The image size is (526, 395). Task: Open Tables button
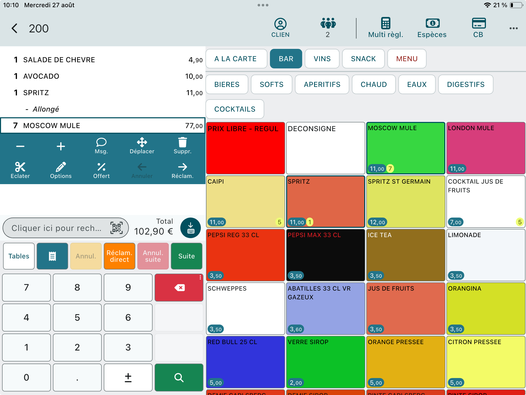point(19,256)
